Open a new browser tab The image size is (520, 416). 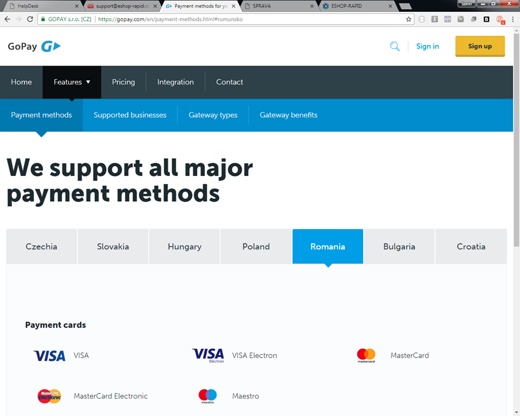point(405,6)
